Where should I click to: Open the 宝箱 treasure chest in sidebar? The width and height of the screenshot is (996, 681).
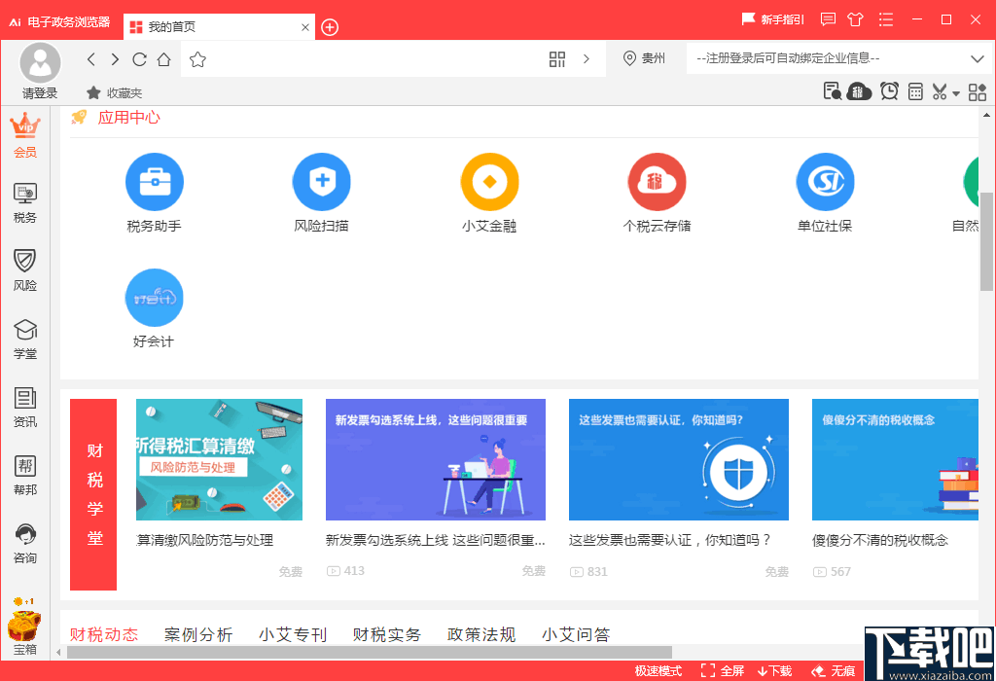pyautogui.click(x=25, y=627)
